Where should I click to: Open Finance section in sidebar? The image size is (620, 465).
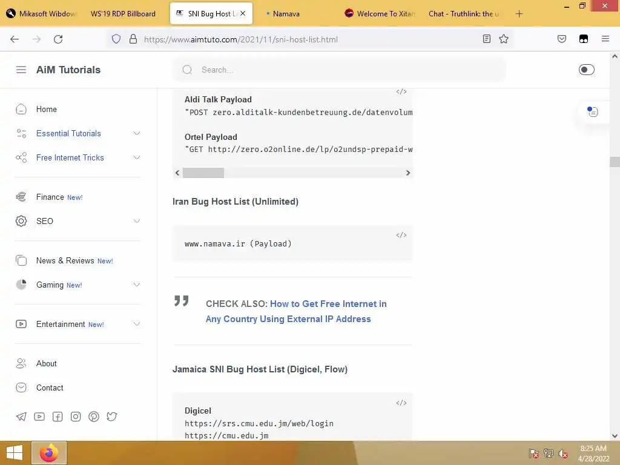tap(50, 197)
